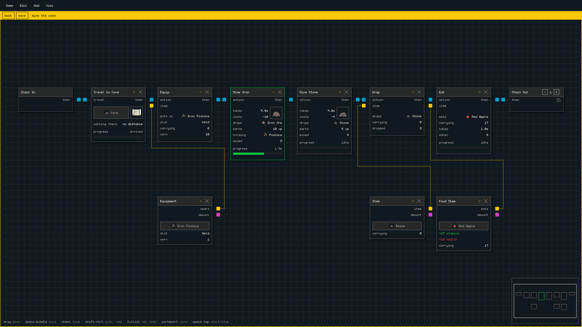Close the Equipment node

207,201
